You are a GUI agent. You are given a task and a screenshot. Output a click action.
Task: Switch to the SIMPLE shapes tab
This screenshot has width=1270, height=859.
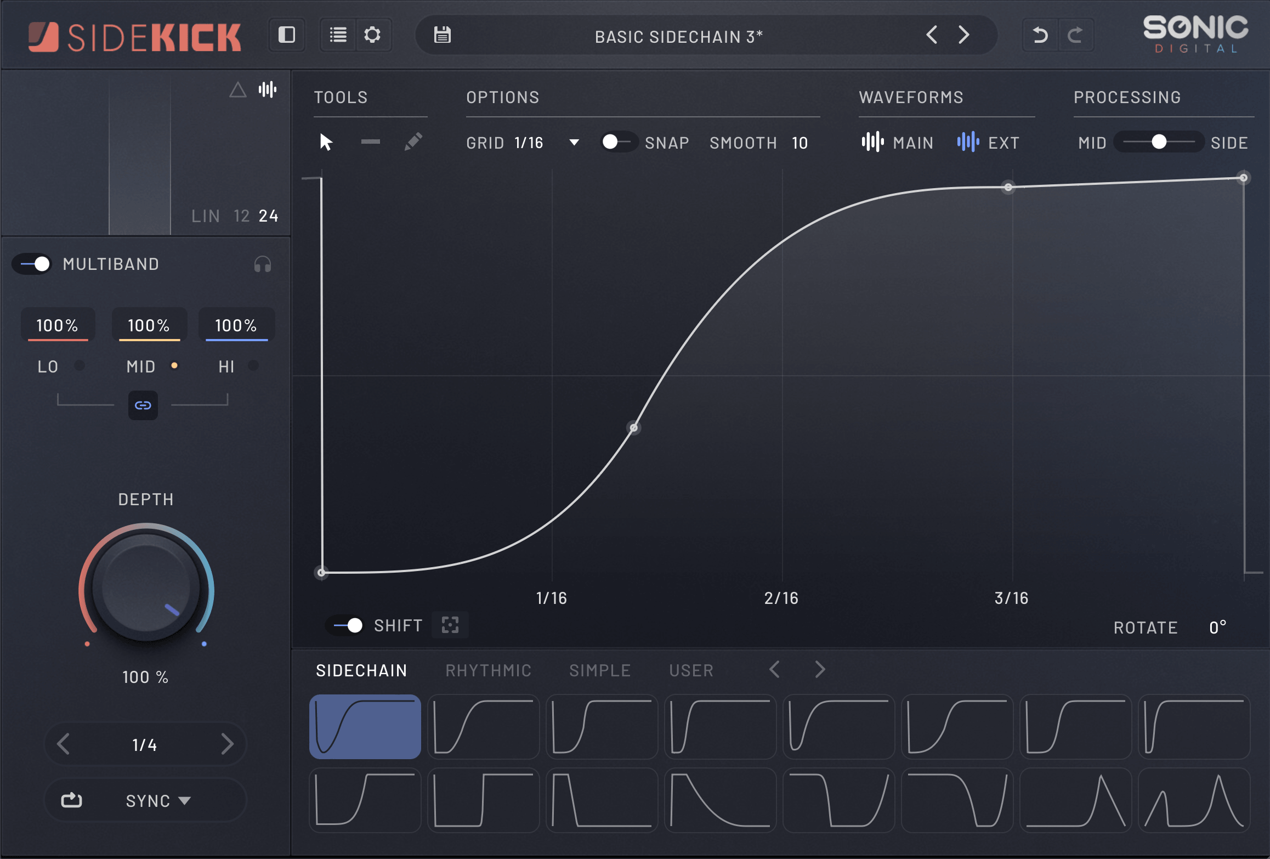pos(599,670)
